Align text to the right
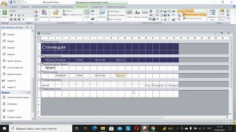This screenshot has height=132, width=236. (x=19, y=19)
